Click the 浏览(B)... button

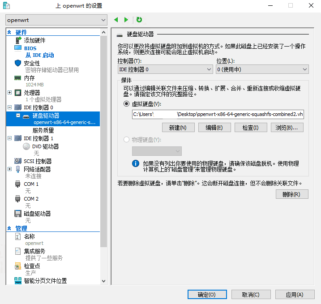tap(287, 128)
